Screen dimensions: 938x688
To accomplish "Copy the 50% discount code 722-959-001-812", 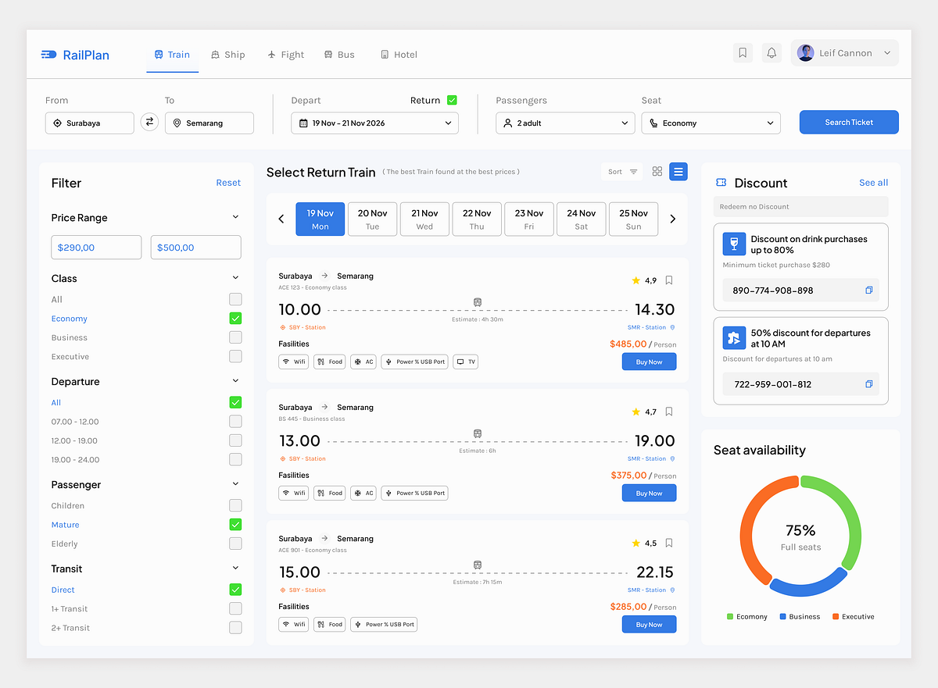I will (868, 384).
